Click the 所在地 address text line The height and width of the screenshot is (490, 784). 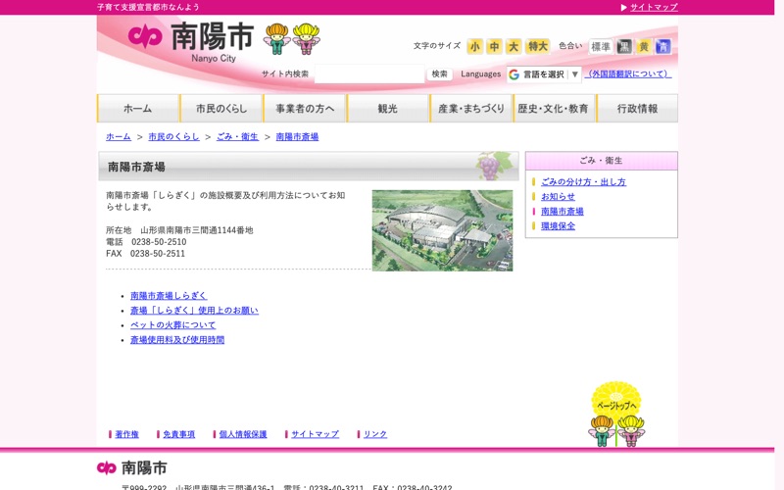(x=179, y=230)
